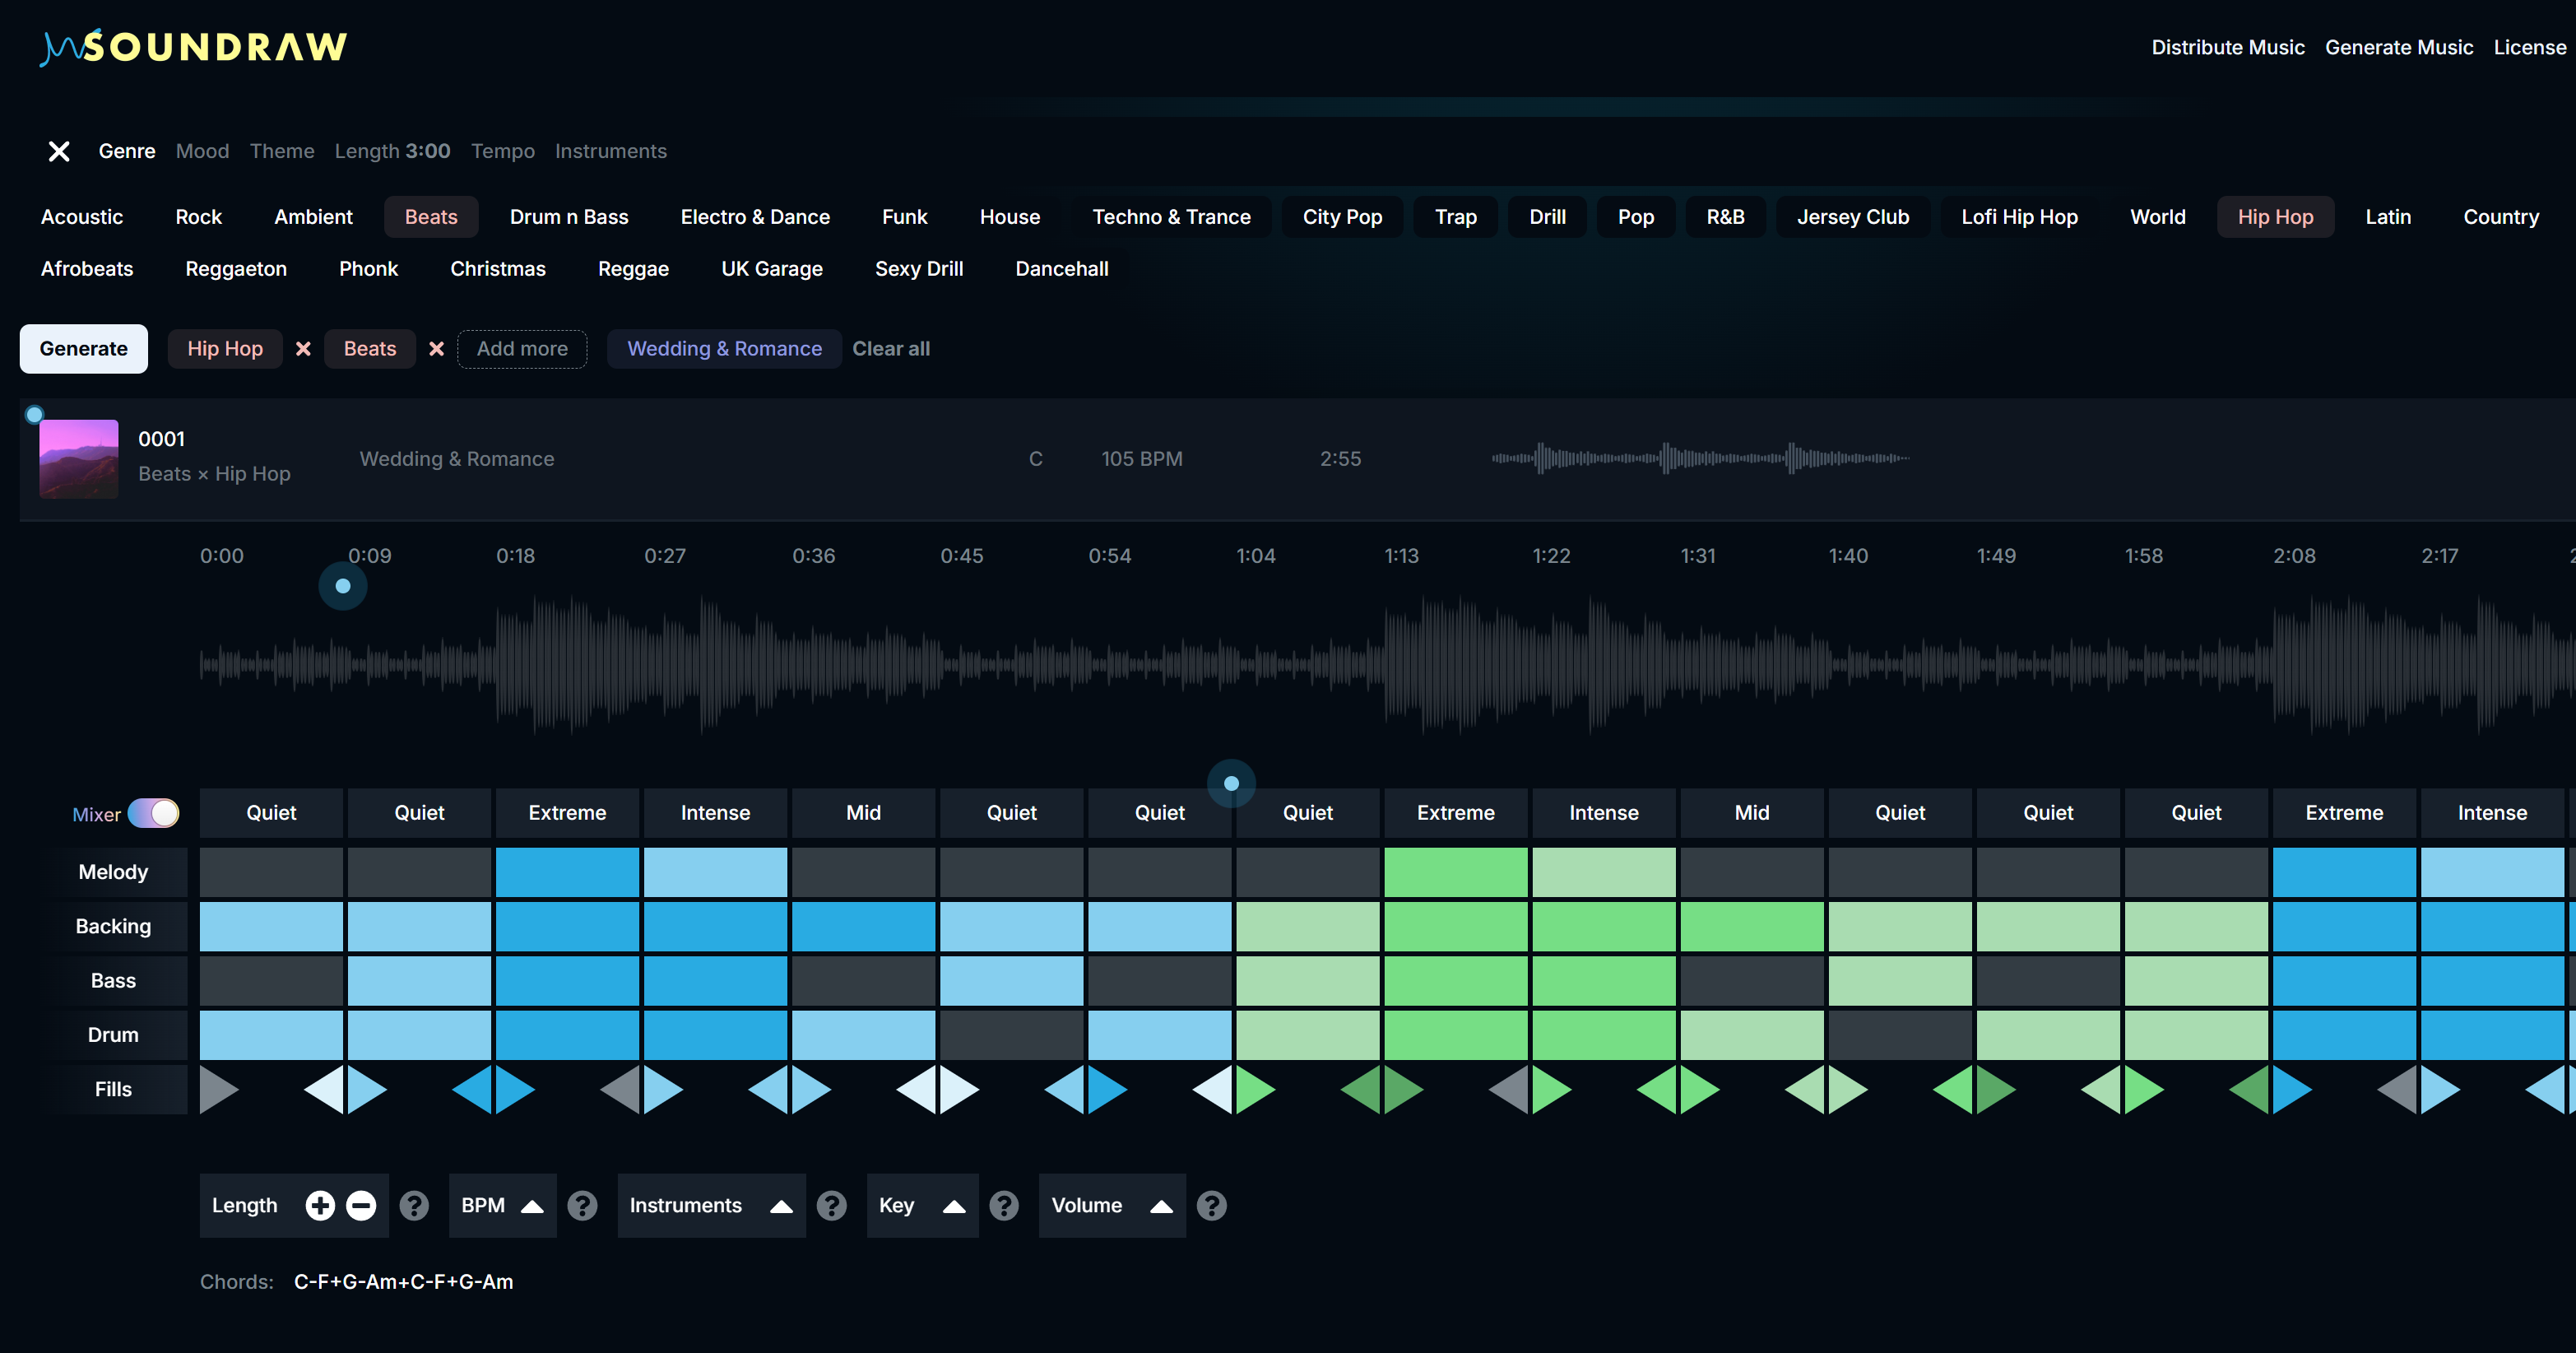Increase track length with the plus icon
Viewport: 2576px width, 1353px height.
pos(320,1206)
